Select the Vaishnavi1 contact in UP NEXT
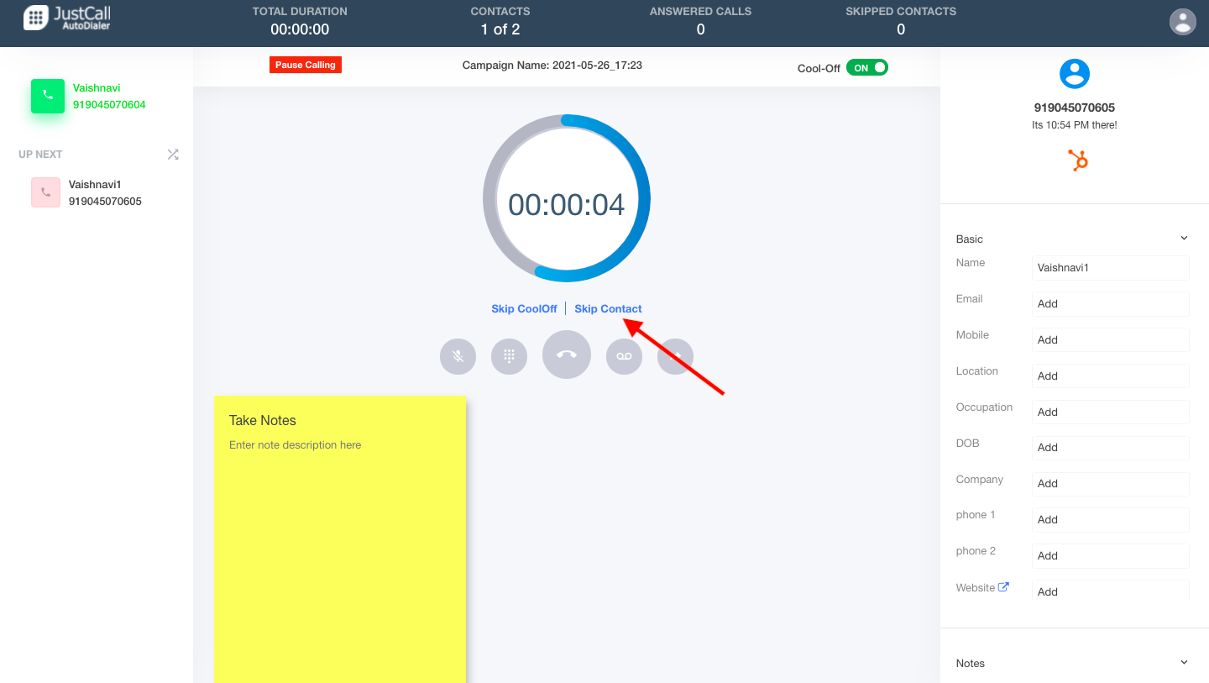The width and height of the screenshot is (1209, 683). click(94, 192)
